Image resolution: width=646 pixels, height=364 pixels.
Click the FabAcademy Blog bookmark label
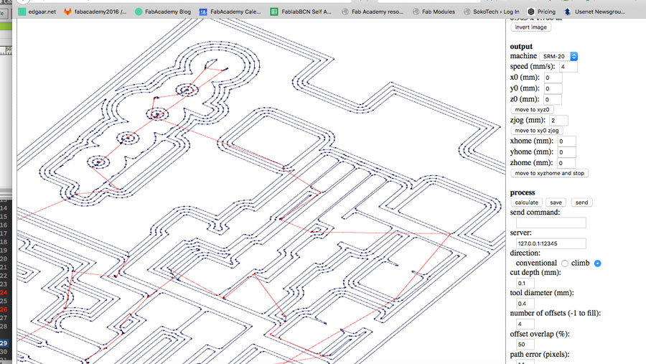tap(168, 12)
